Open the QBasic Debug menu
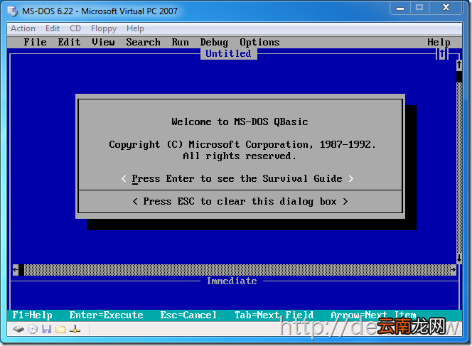Image resolution: width=472 pixels, height=346 pixels. (214, 43)
